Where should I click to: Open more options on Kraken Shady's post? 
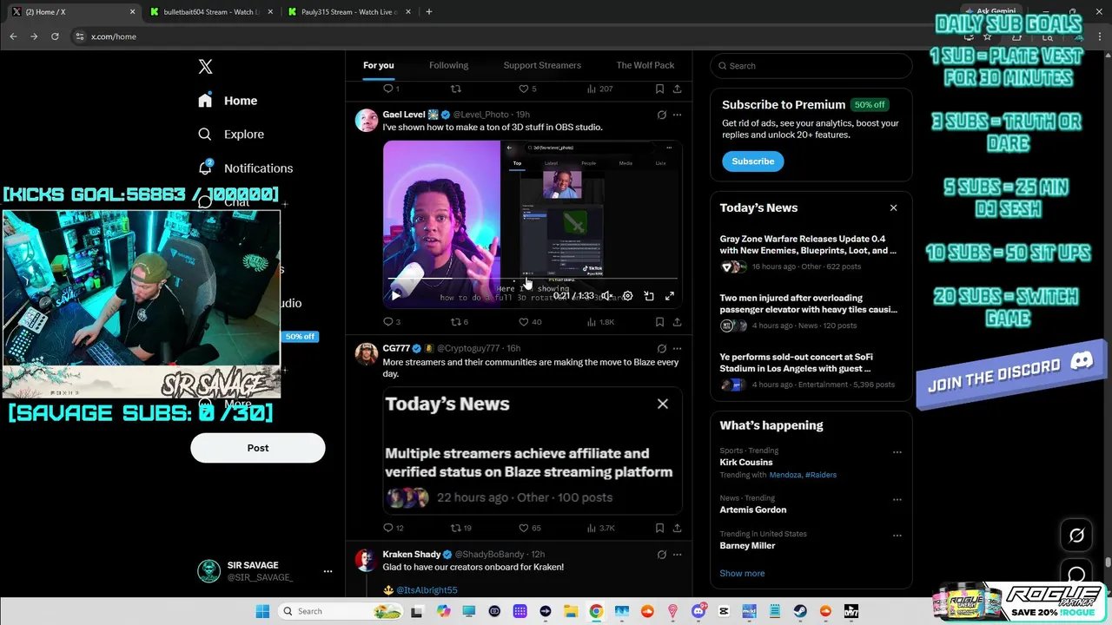pyautogui.click(x=678, y=555)
